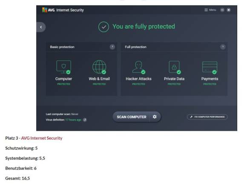Click the Computer label text
The image size is (247, 184).
click(x=63, y=79)
